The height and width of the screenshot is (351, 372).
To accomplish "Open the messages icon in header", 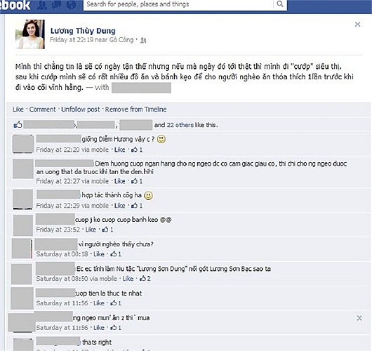I will (56, 5).
